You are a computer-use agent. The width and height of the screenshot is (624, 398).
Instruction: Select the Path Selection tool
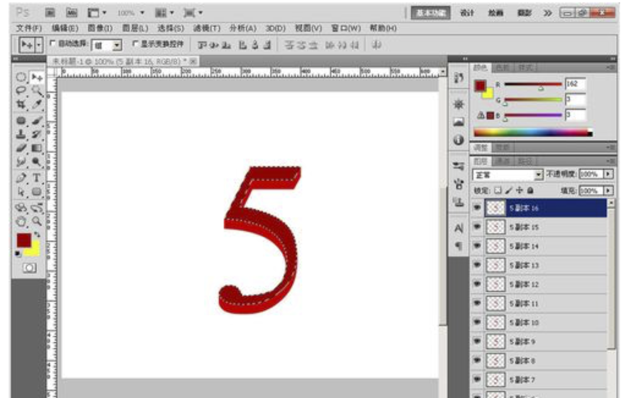click(x=21, y=191)
